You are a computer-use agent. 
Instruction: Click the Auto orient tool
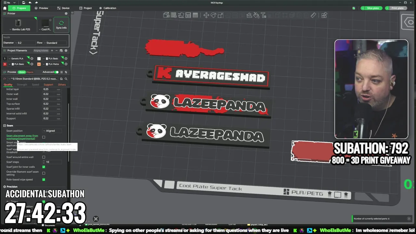point(181,15)
